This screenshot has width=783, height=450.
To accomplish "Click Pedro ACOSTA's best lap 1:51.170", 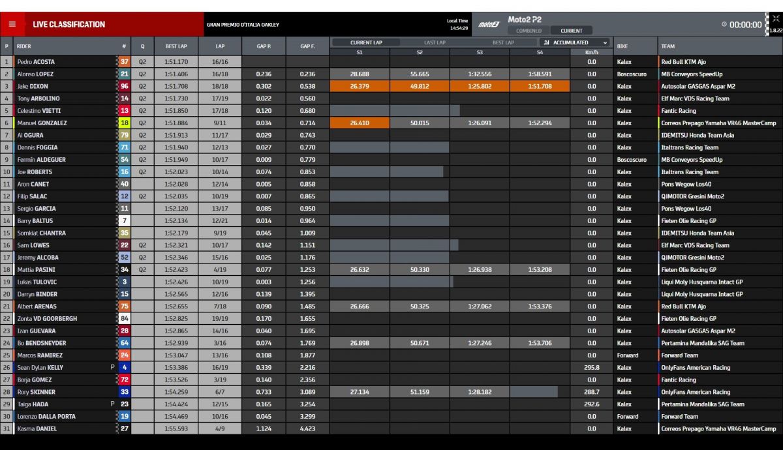I will (176, 62).
